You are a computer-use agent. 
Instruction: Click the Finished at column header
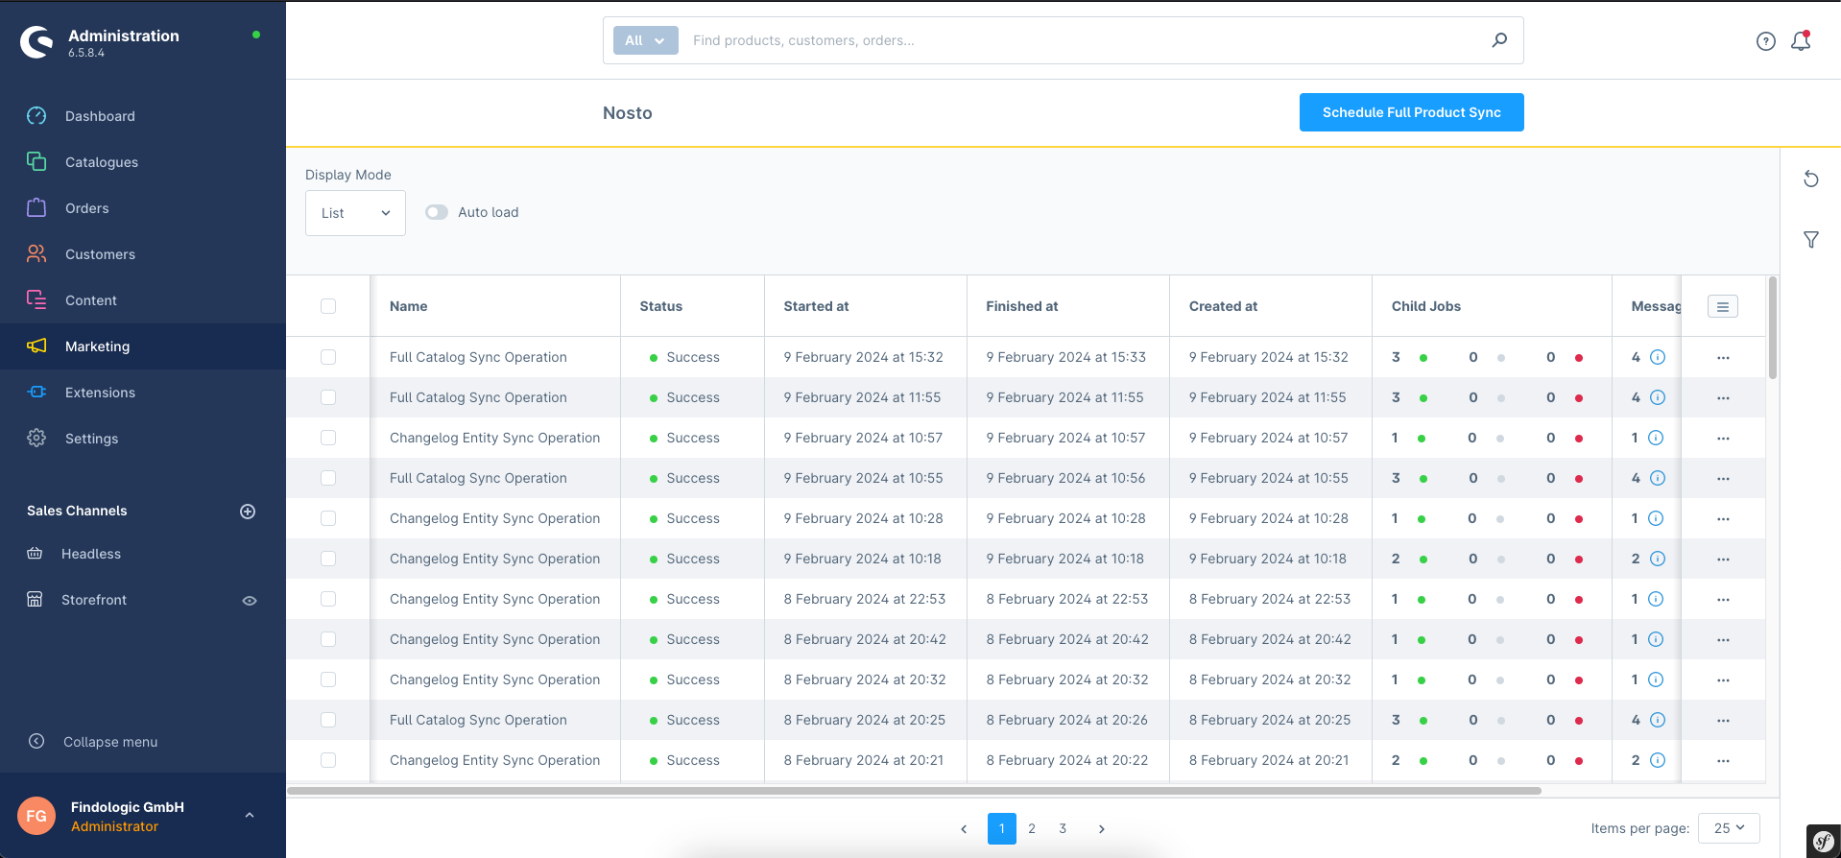coord(1068,306)
